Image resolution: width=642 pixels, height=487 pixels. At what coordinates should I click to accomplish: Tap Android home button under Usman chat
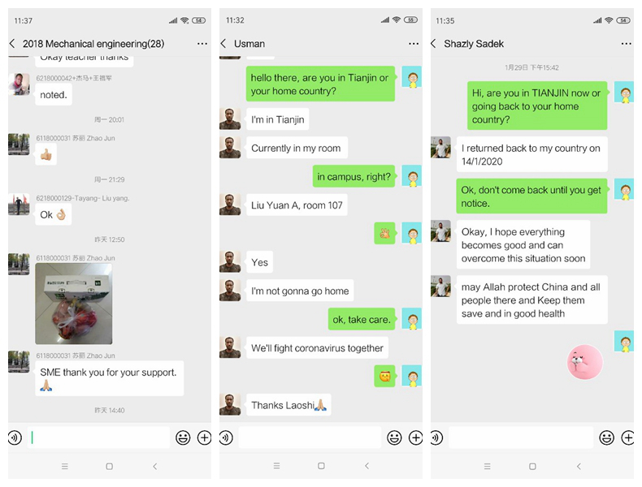coord(322,466)
